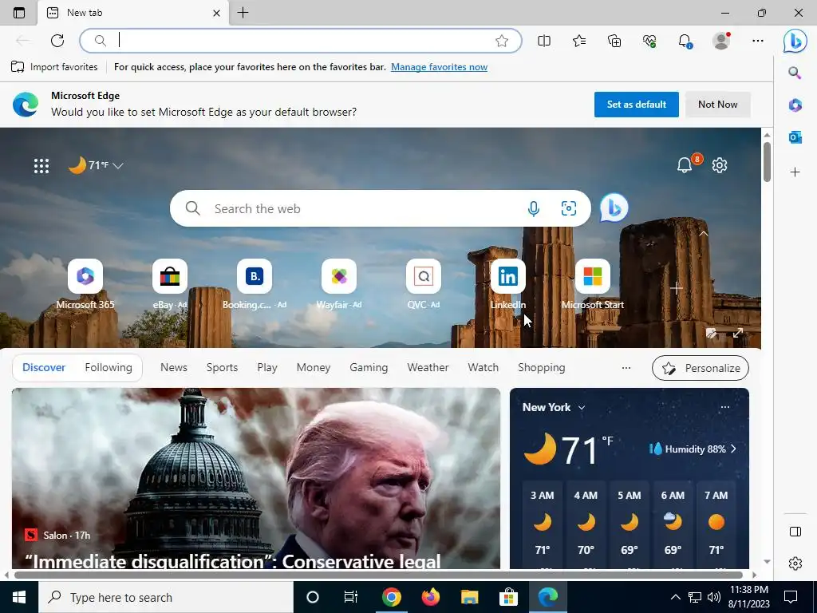
Task: Click the horizontal scrollbar at bottom
Action: [379, 575]
